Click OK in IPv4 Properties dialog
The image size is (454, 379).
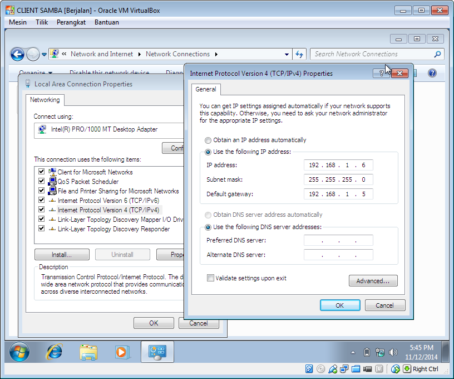(340, 305)
